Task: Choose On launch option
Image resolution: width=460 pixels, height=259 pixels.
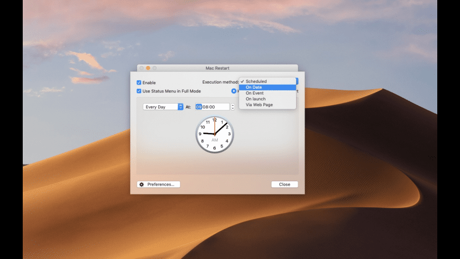Action: point(268,99)
